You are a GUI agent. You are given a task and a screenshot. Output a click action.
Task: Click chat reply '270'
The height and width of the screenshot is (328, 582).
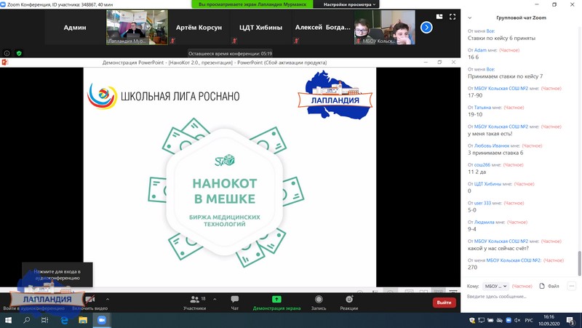(472, 267)
